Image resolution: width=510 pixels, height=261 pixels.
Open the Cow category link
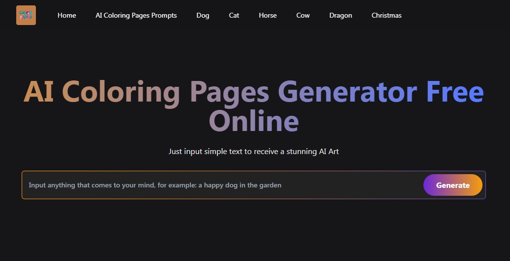303,15
